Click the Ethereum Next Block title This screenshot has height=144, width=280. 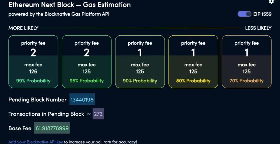pos(69,5)
